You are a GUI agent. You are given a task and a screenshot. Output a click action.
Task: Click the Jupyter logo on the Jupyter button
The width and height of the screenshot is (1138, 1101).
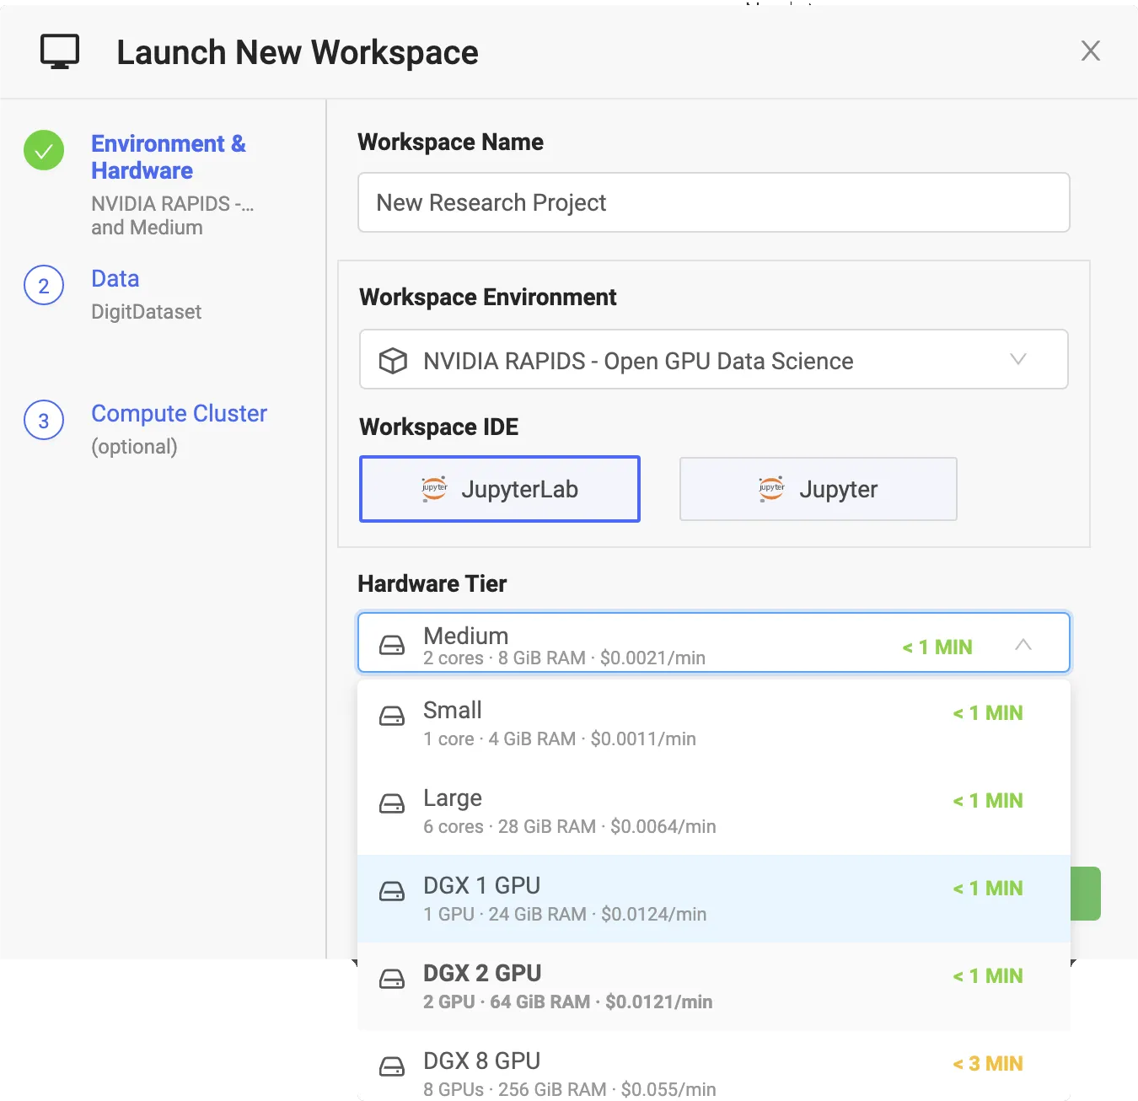click(x=771, y=488)
